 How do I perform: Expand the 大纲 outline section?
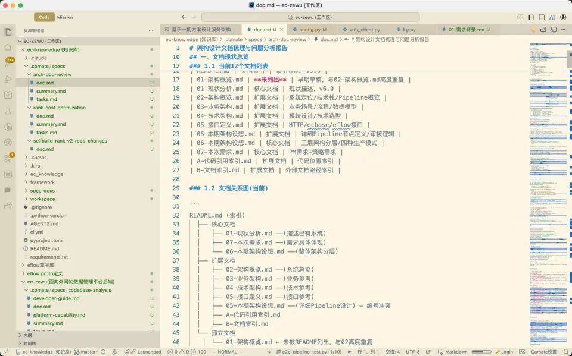28,335
